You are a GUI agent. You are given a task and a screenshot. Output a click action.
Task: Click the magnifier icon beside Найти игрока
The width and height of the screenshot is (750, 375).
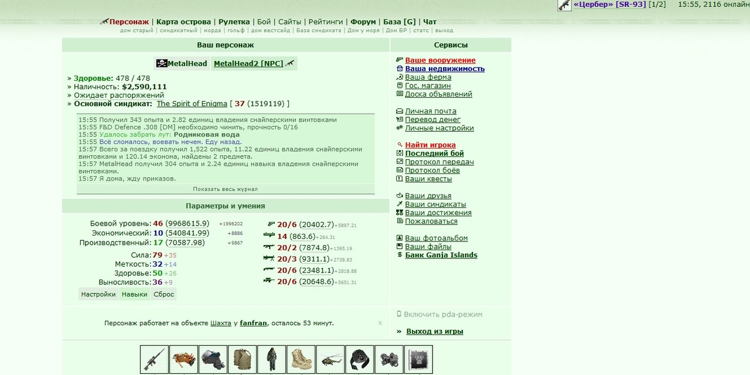tap(400, 145)
